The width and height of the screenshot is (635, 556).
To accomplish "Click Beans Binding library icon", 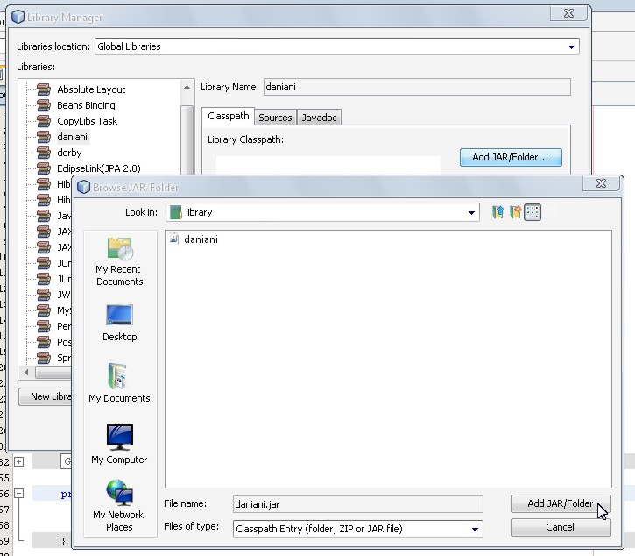I will click(43, 104).
